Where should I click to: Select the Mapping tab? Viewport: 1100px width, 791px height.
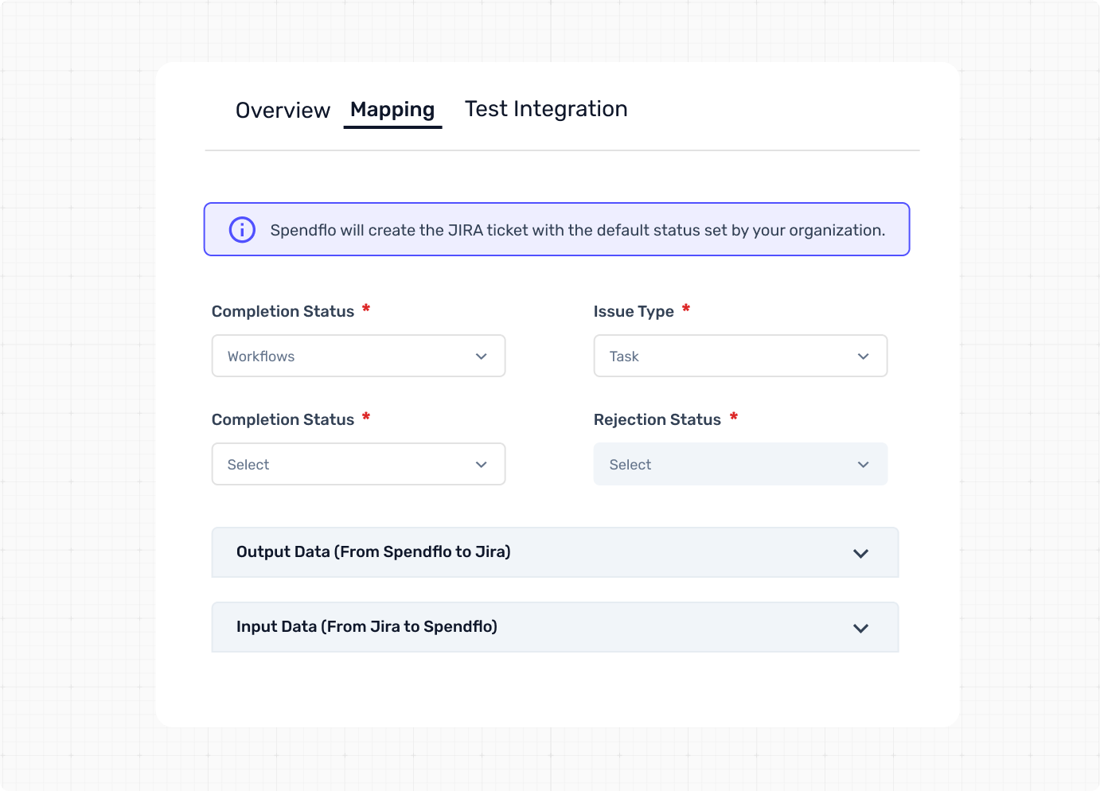tap(392, 110)
